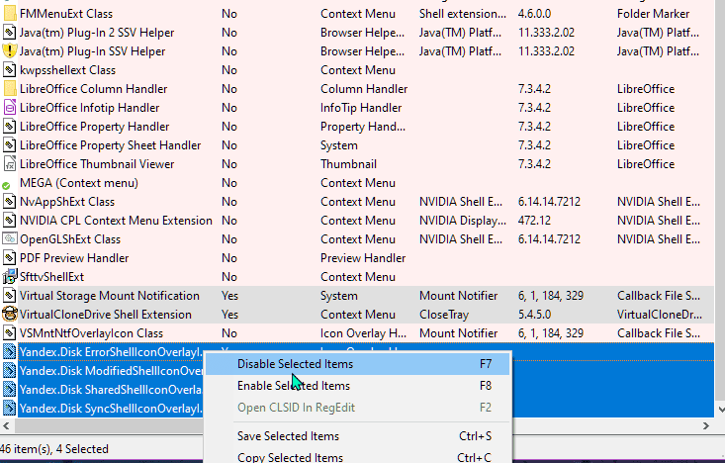The width and height of the screenshot is (725, 463).
Task: Click the VSMntNtfOverlayIcon Class icon
Action: pyautogui.click(x=9, y=333)
